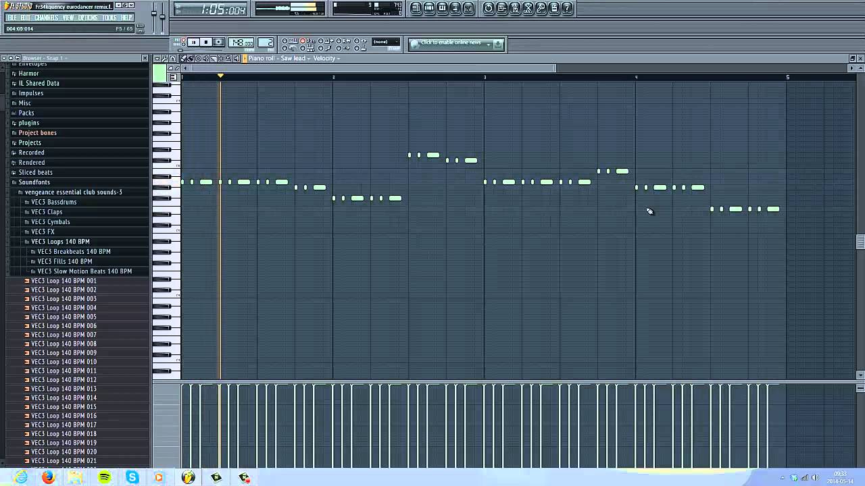Toggle pattern mode radio button
The image size is (865, 486).
pos(183,39)
